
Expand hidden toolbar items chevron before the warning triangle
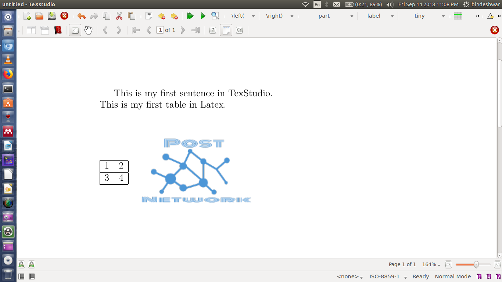click(478, 16)
